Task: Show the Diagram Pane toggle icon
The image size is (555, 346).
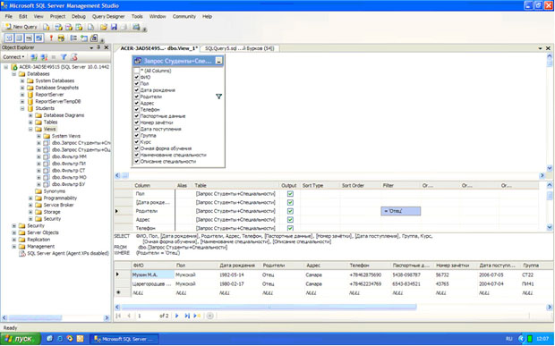Action: pyautogui.click(x=9, y=38)
